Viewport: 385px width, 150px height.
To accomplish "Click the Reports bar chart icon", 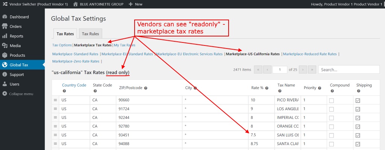I will point(5,36).
